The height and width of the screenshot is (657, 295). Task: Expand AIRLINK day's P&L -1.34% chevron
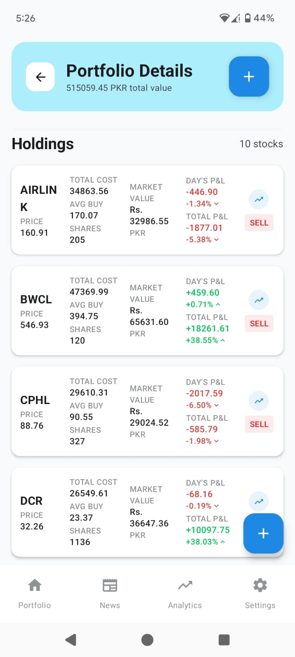click(x=216, y=204)
